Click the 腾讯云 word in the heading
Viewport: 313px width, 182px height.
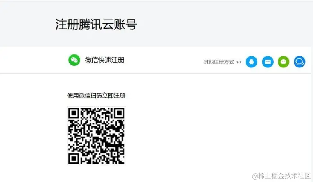(96, 25)
